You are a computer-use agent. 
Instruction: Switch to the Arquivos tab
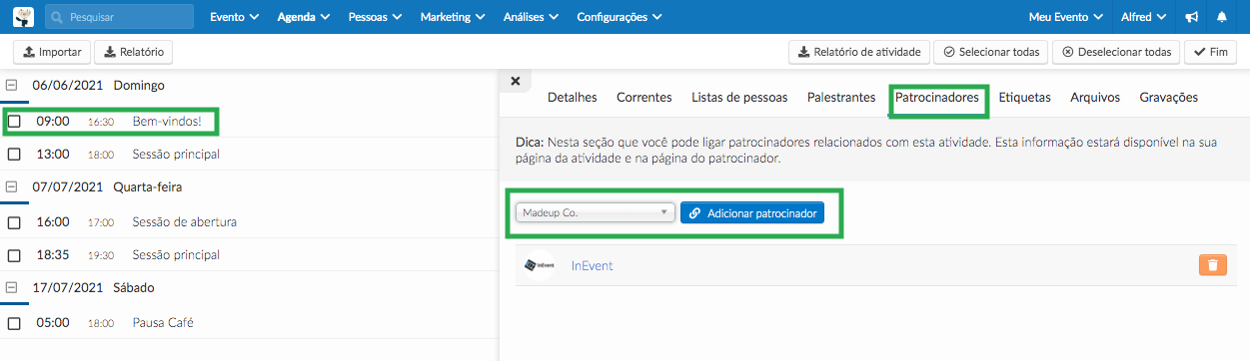pos(1095,98)
